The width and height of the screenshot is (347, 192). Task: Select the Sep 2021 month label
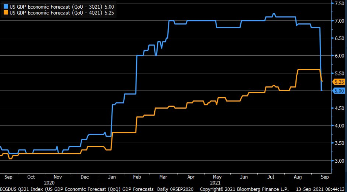(x=325, y=177)
